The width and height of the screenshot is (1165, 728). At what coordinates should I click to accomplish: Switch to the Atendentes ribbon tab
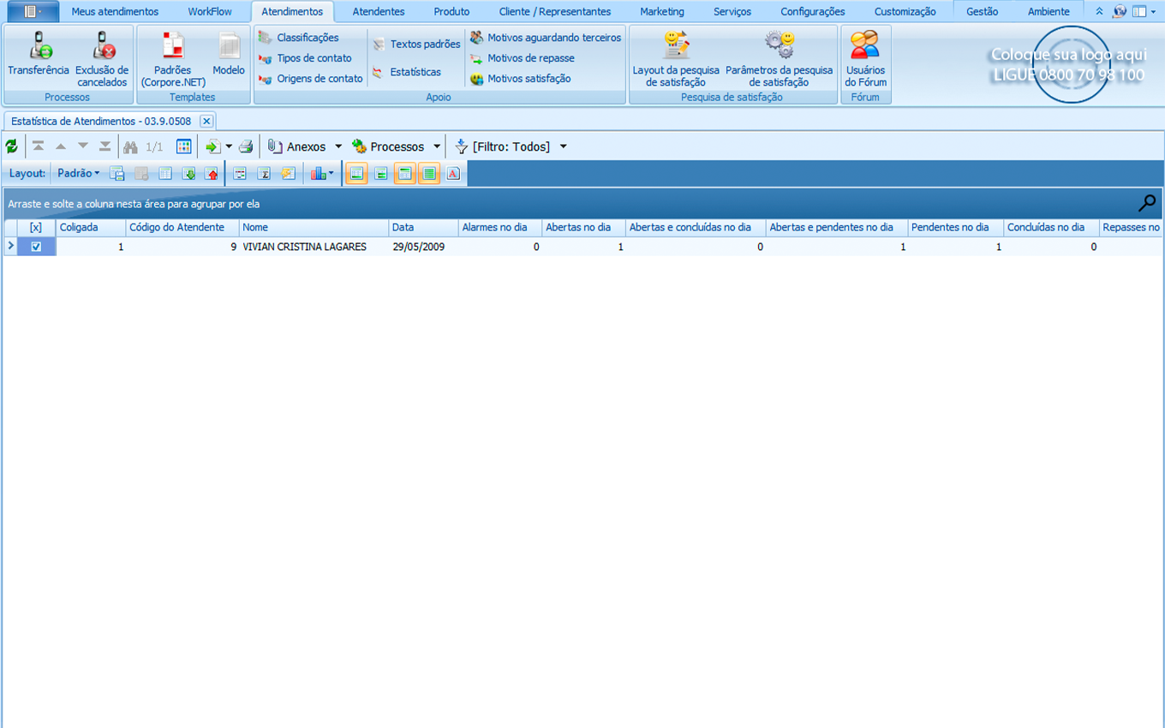[378, 12]
